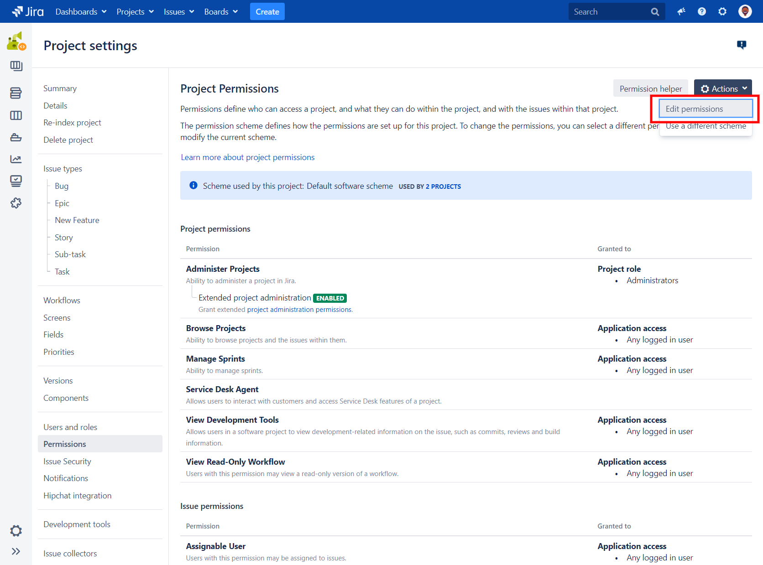
Task: Click inside the Search field
Action: 611,11
